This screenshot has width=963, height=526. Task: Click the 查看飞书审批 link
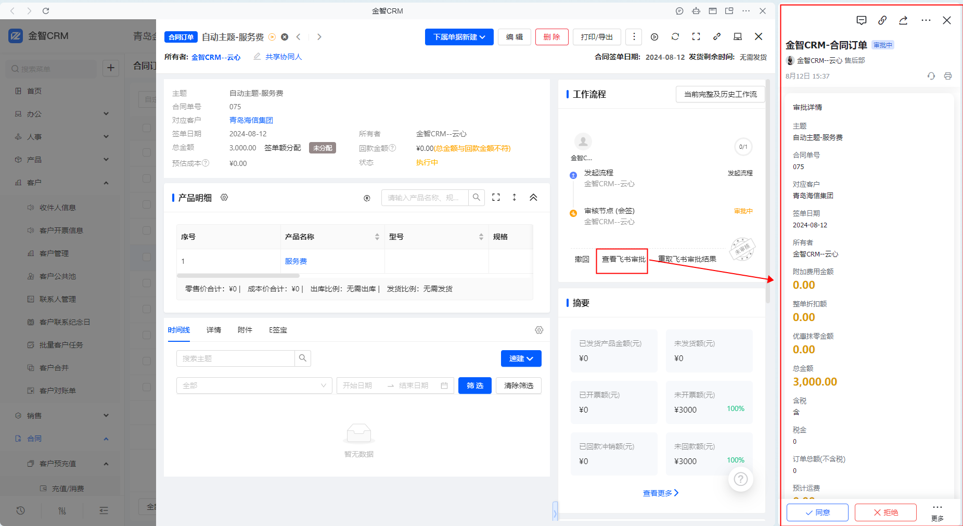click(623, 259)
